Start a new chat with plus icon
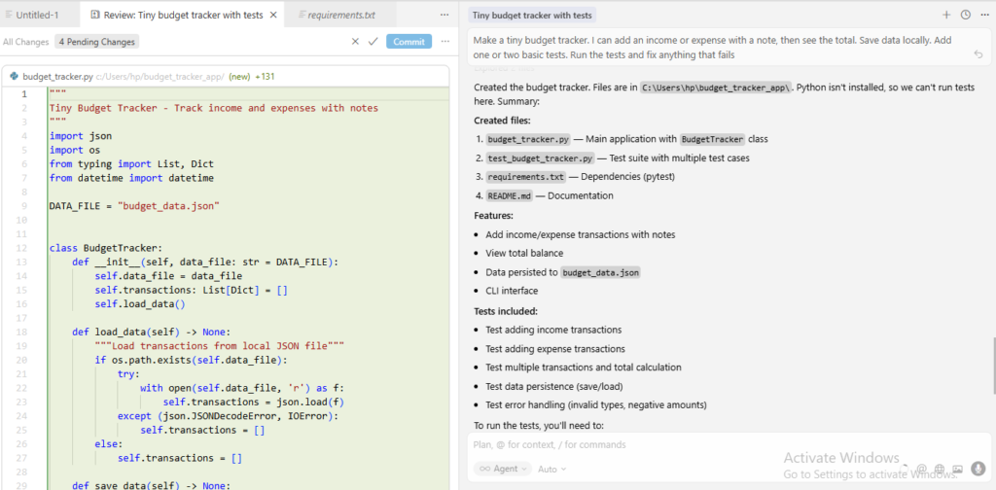 946,16
